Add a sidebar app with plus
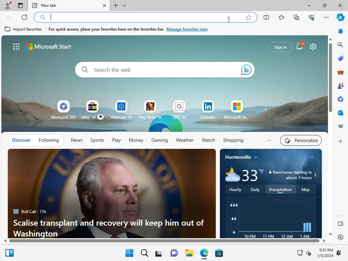Screen dimensions: 348x261 (340, 141)
